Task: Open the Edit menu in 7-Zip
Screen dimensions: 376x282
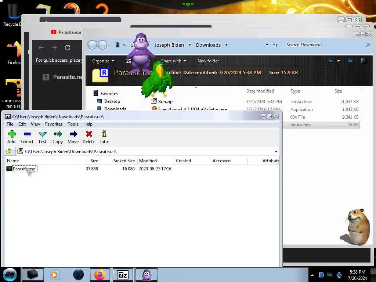Action: coord(22,124)
